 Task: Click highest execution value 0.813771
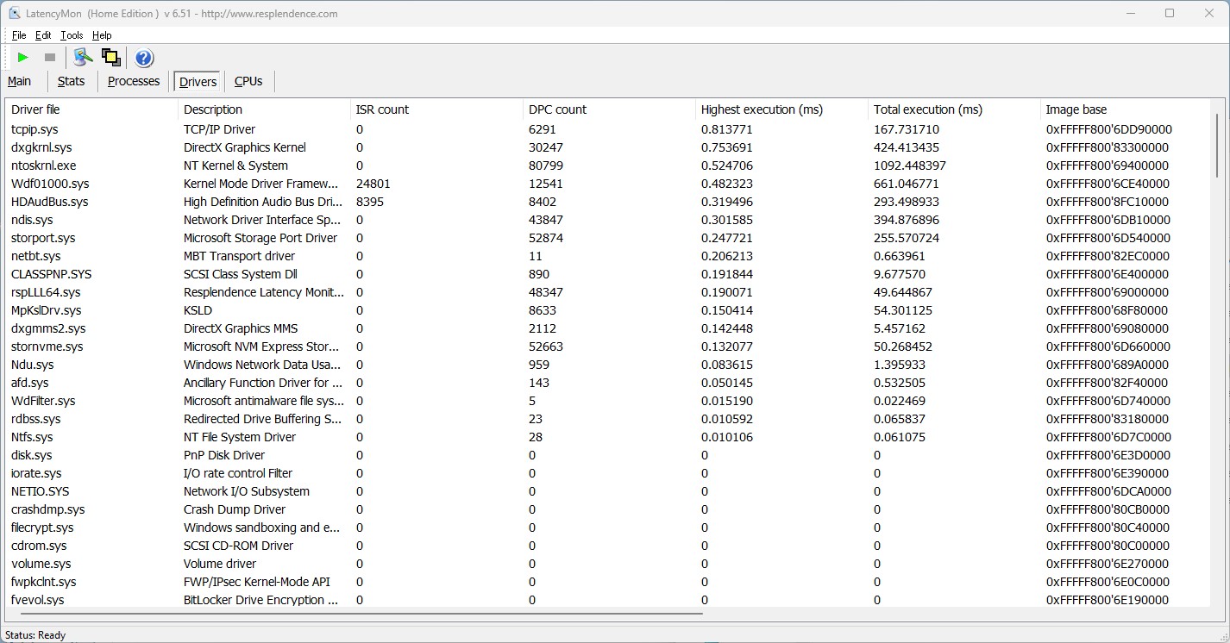(x=727, y=129)
